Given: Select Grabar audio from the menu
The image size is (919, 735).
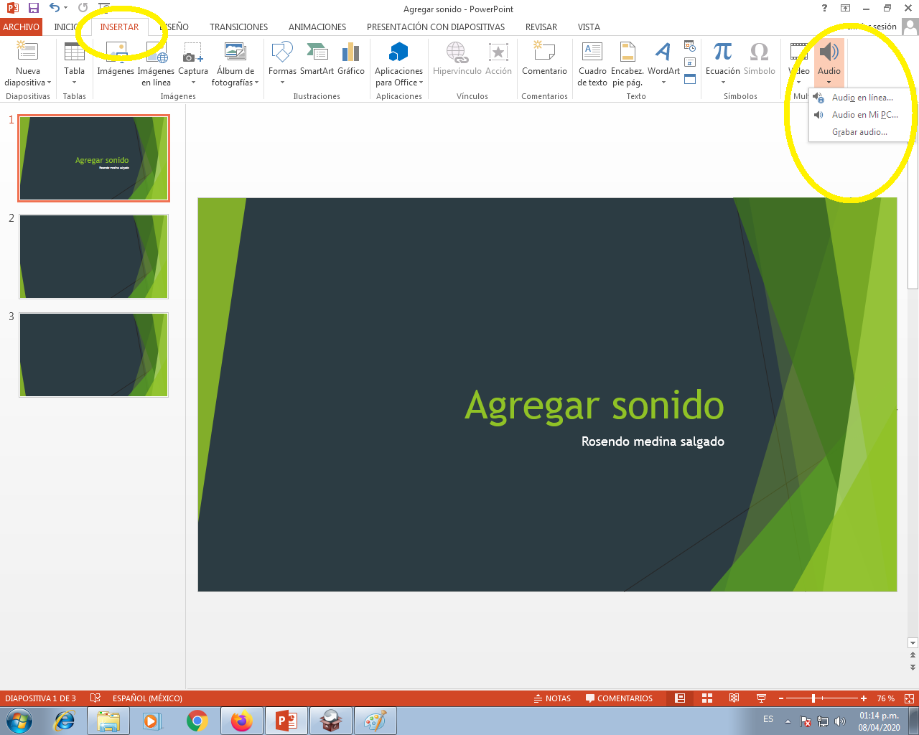Looking at the screenshot, I should tap(859, 131).
